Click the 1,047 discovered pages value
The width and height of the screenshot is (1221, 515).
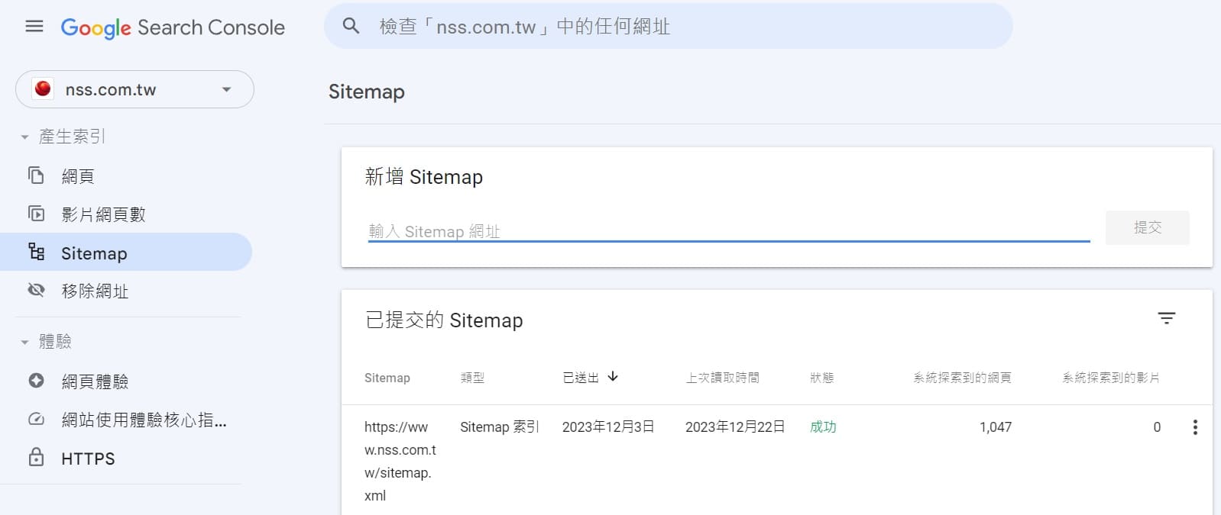(996, 427)
